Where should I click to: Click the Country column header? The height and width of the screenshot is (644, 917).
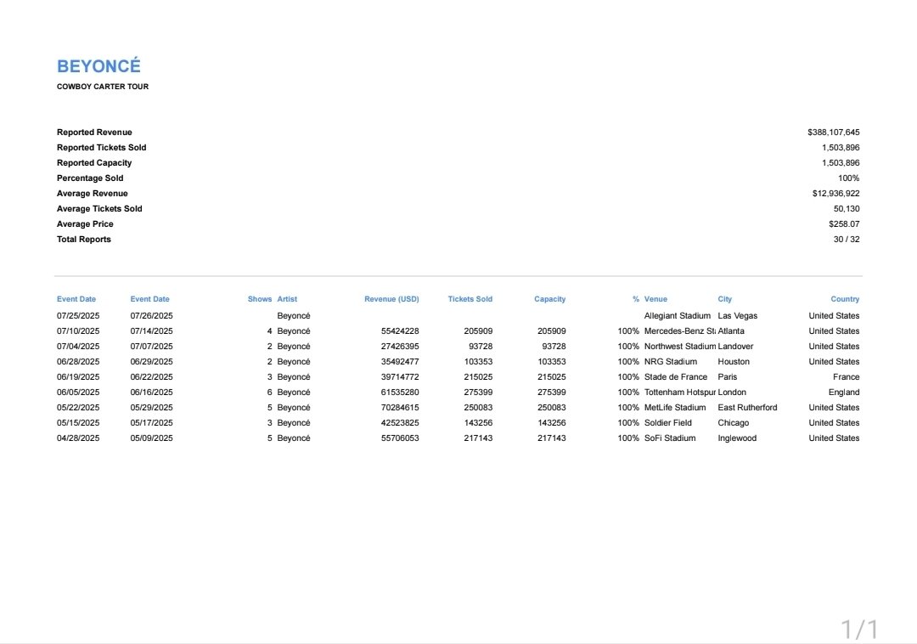pos(845,299)
